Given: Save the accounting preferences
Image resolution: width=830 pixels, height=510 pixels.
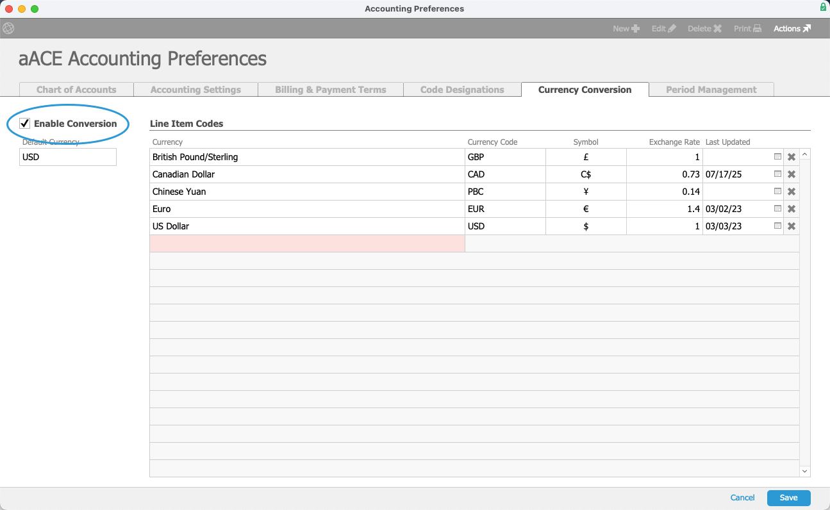Looking at the screenshot, I should point(789,498).
